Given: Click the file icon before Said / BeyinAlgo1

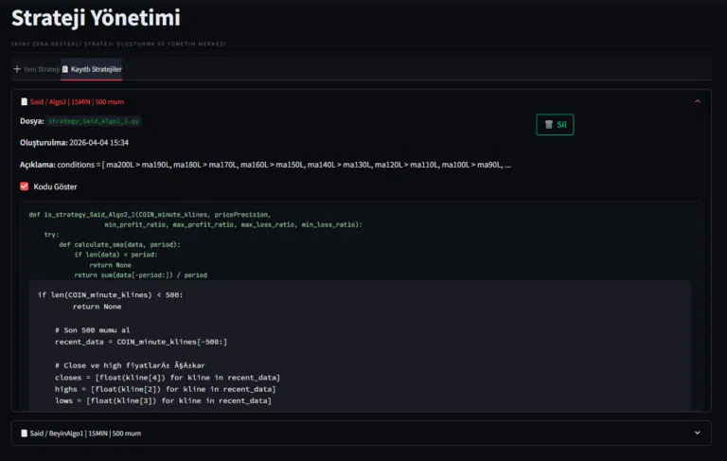Looking at the screenshot, I should 24,434.
